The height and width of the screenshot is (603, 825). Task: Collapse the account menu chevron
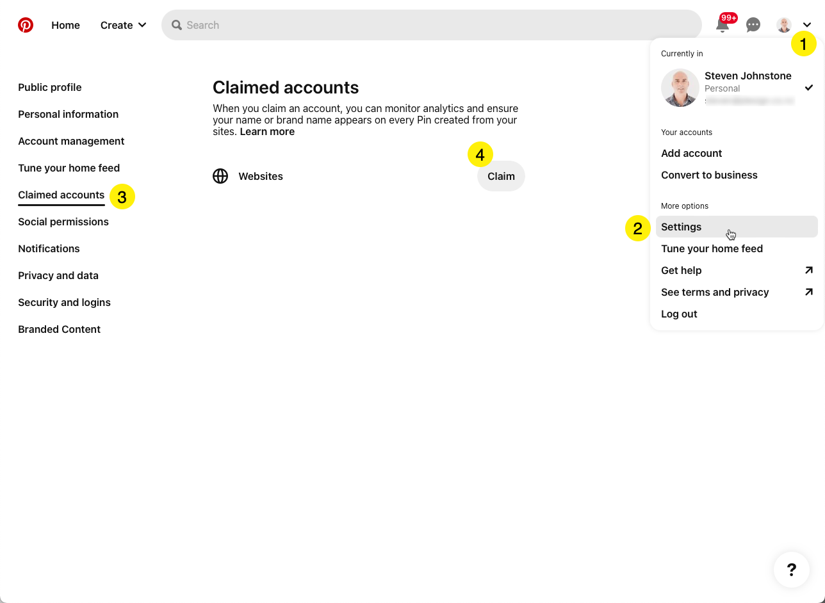coord(806,25)
